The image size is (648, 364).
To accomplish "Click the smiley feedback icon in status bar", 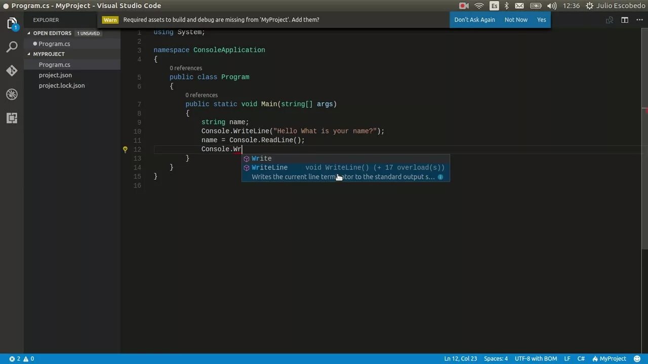I will [638, 358].
